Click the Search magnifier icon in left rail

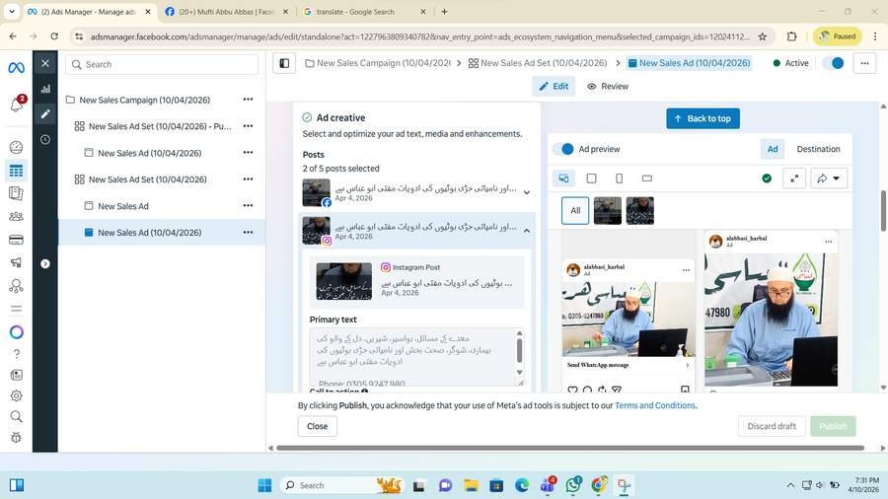17,417
